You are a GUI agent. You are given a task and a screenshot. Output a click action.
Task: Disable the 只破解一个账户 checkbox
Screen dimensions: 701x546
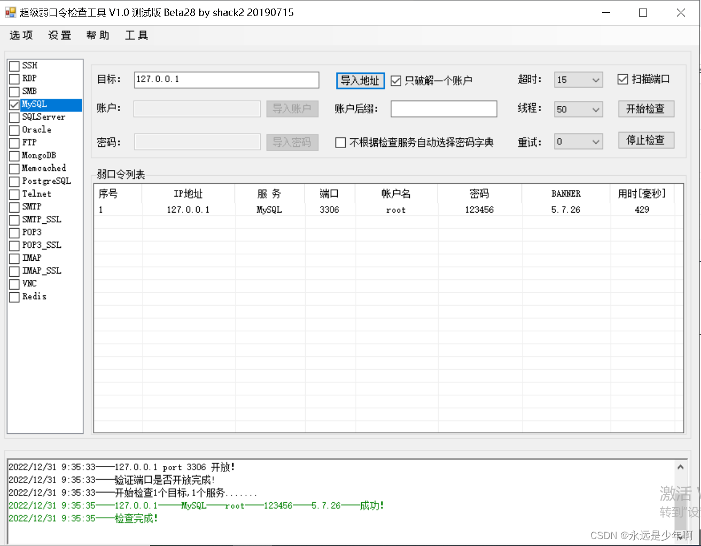[x=395, y=80]
